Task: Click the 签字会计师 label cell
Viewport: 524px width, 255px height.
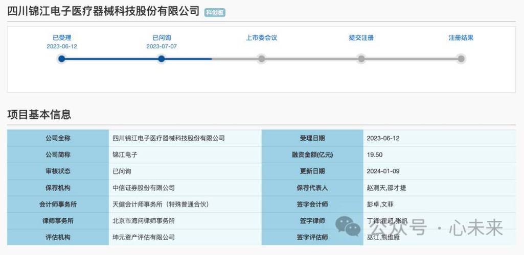Action: point(312,205)
